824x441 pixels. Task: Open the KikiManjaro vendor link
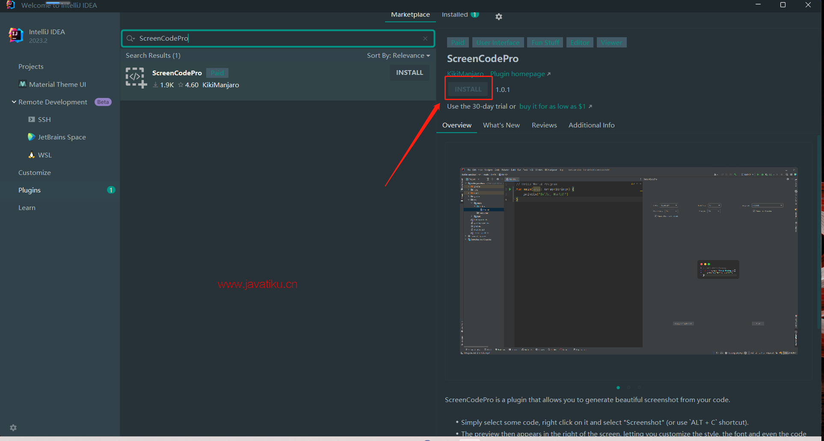pyautogui.click(x=465, y=74)
